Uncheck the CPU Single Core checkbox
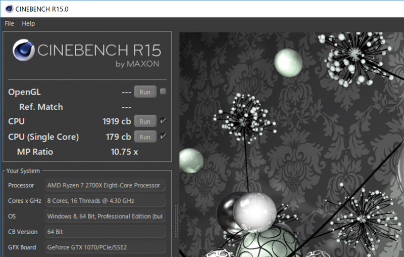404x257 pixels. [163, 136]
